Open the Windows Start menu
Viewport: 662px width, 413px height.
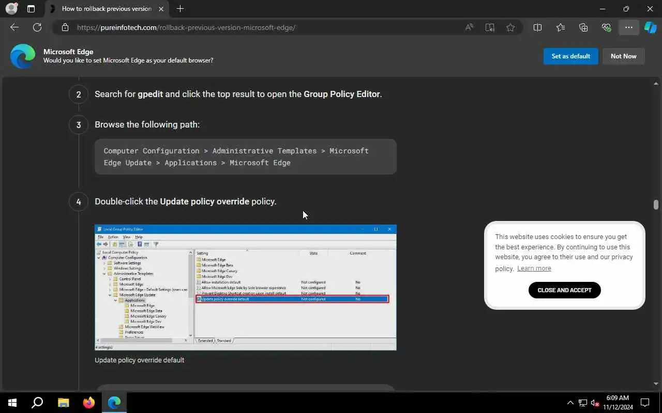click(12, 403)
